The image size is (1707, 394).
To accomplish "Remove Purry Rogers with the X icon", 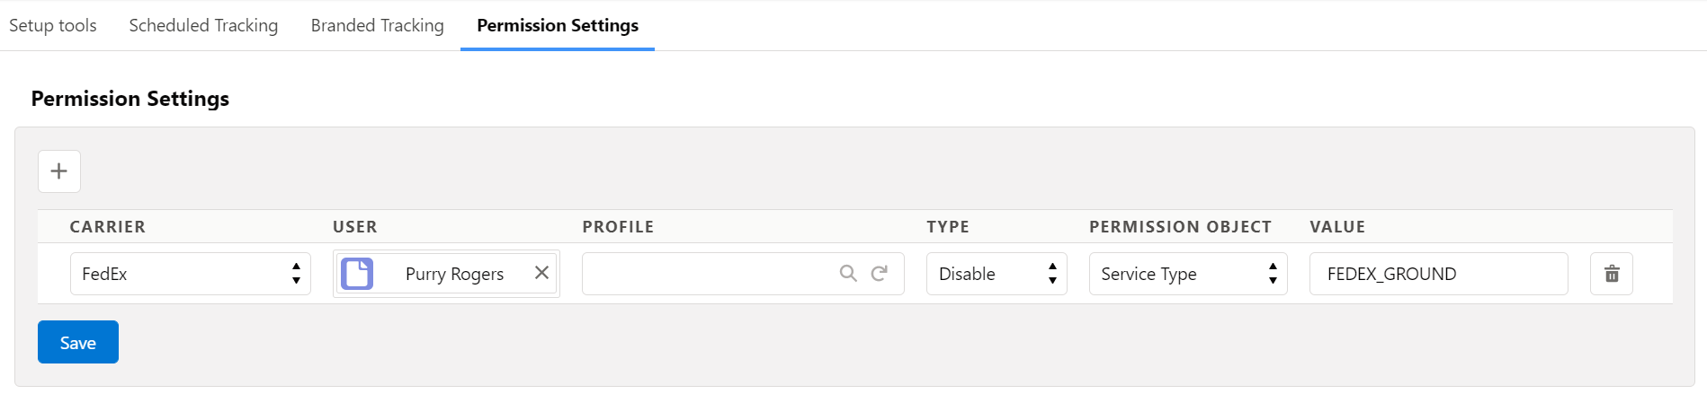I will click(x=541, y=273).
